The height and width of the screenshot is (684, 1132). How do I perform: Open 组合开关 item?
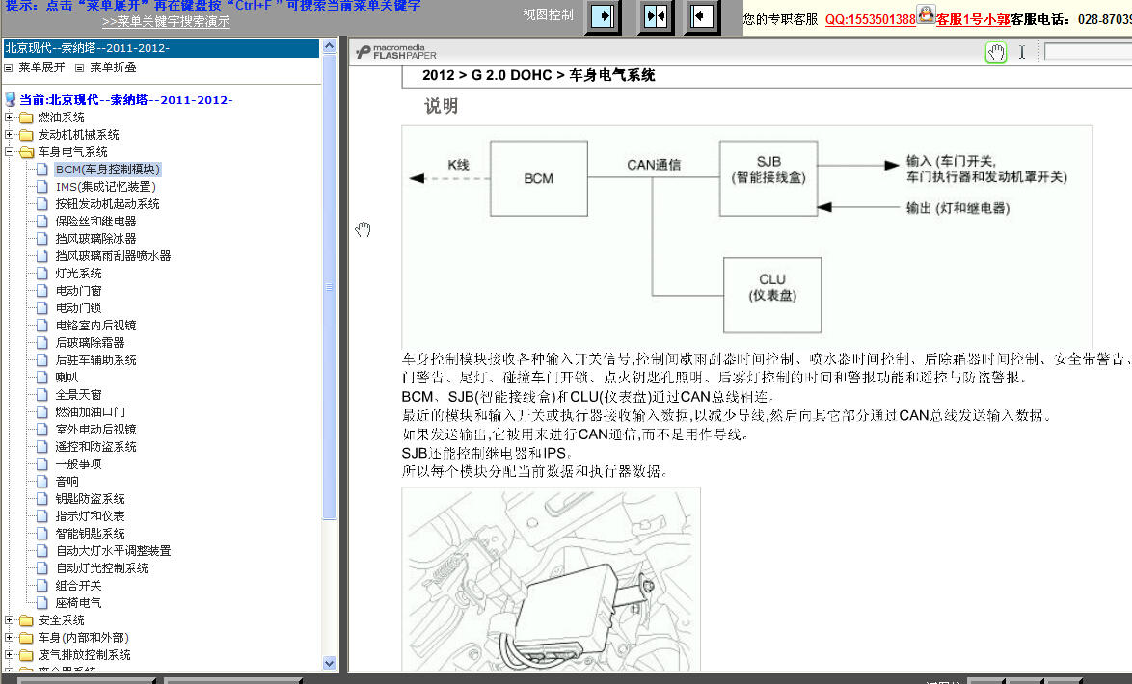79,585
